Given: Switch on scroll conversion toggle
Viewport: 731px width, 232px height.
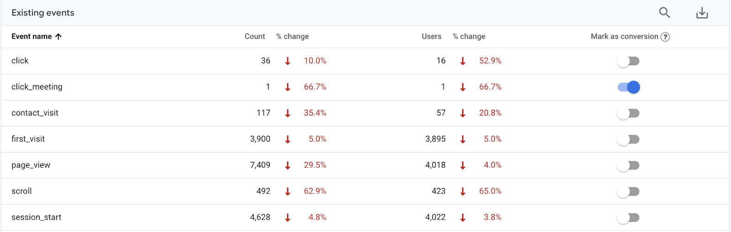Looking at the screenshot, I should tap(628, 191).
